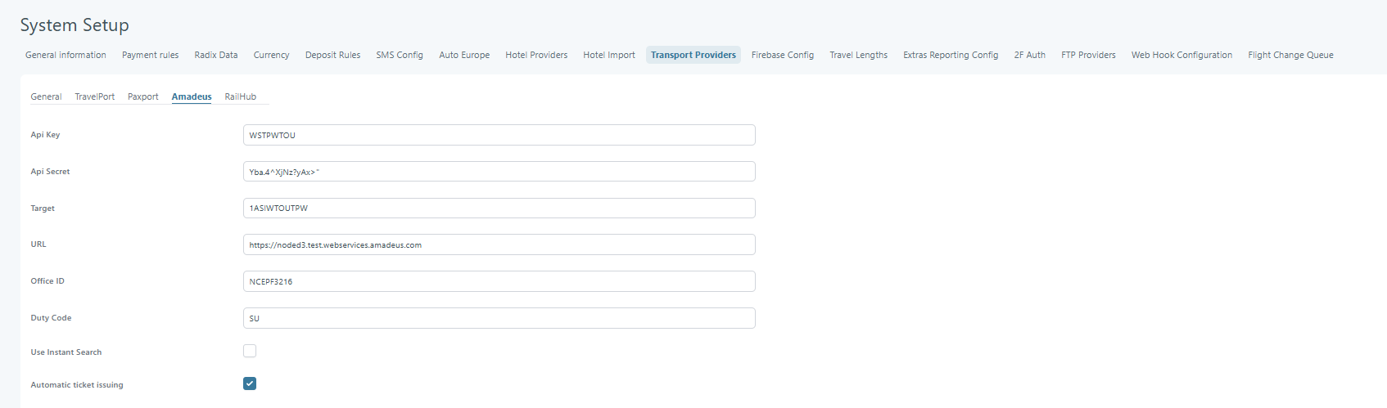
Task: Click the Use Instant Search label
Action: [66, 352]
